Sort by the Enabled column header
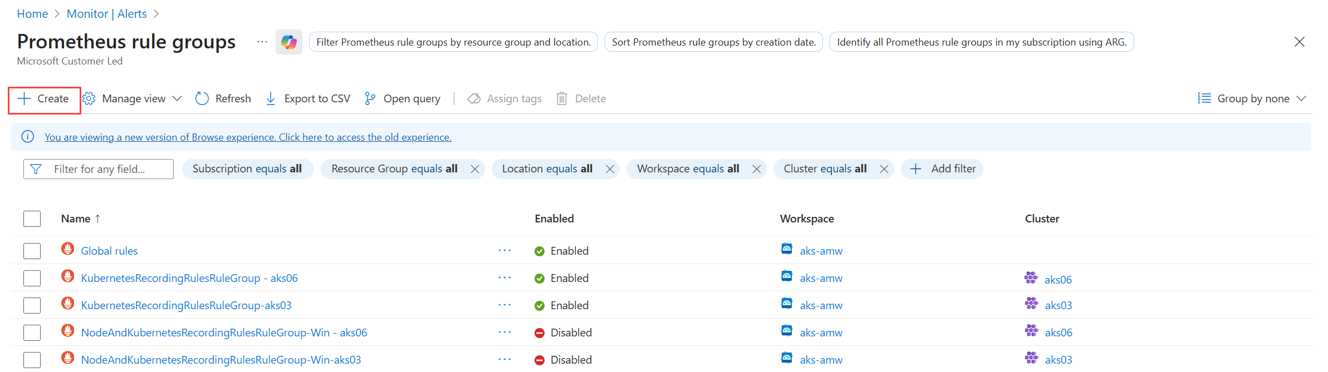The height and width of the screenshot is (372, 1328). [554, 219]
